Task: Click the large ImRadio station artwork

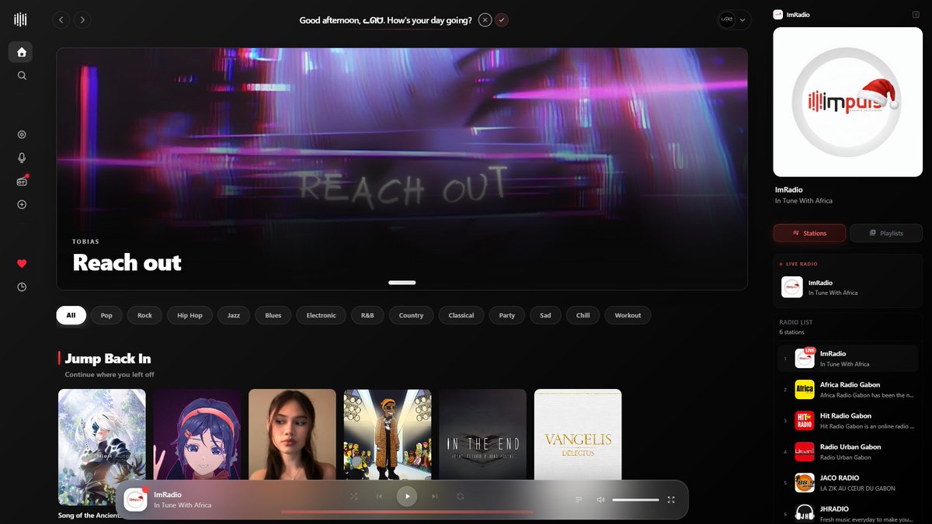Action: coord(848,102)
